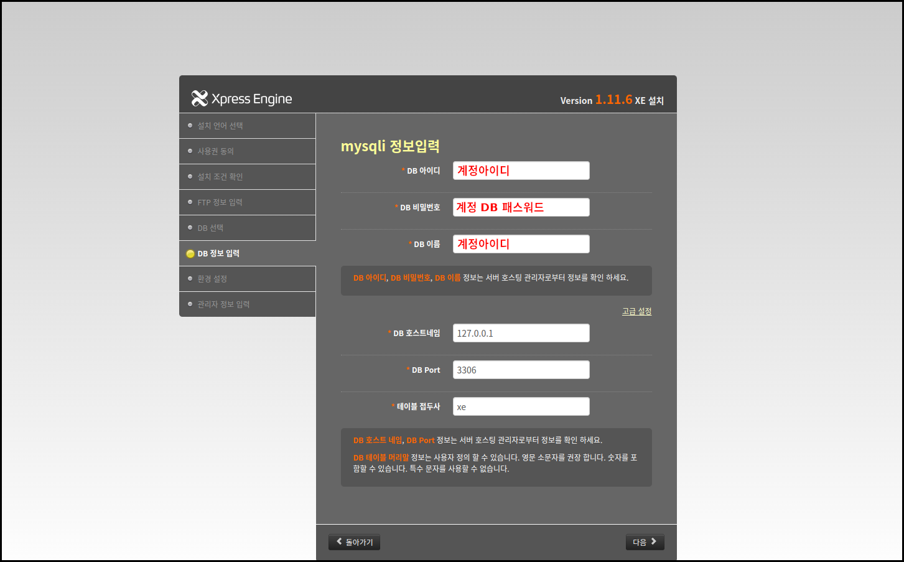This screenshot has height=562, width=904.
Task: Select the 설치 조건 확인 step
Action: point(248,177)
